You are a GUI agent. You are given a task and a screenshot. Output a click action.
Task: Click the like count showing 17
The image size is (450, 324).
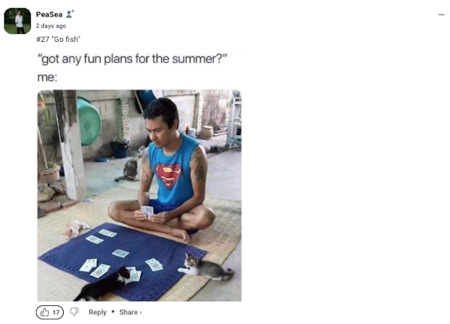pos(56,312)
